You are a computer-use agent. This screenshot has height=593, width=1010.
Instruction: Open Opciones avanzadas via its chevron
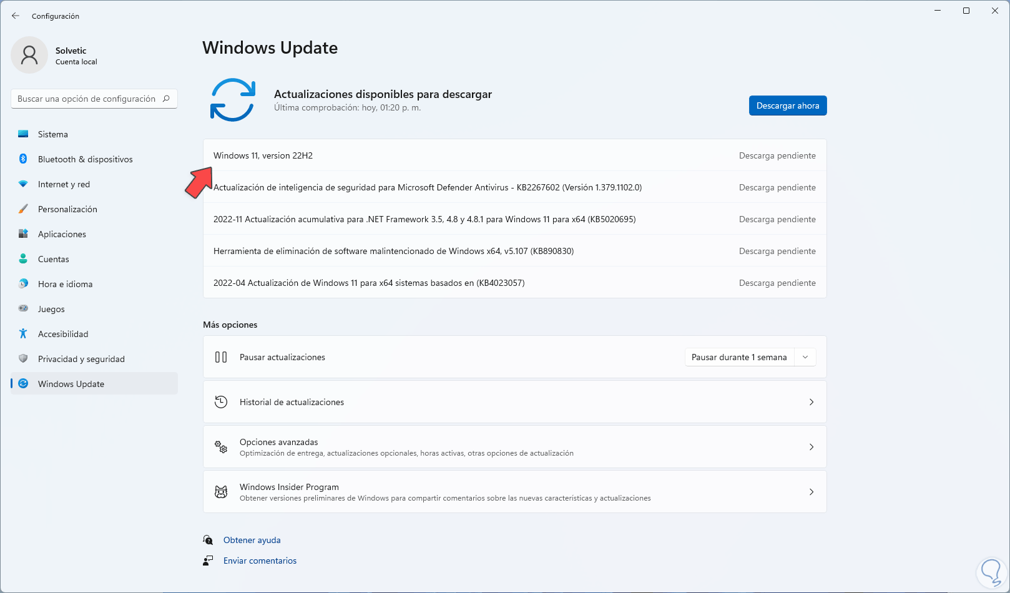click(811, 447)
